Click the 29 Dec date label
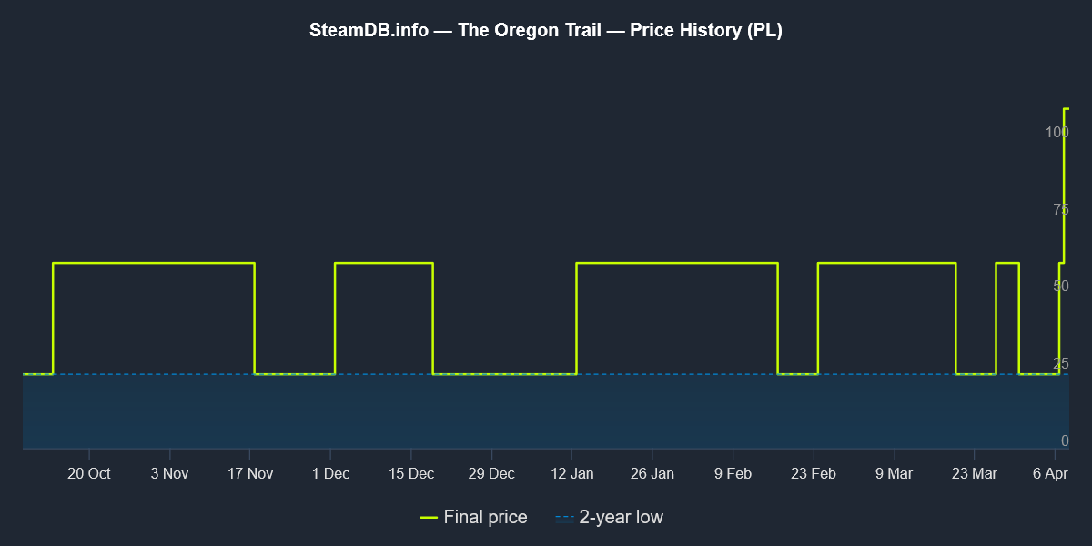The height and width of the screenshot is (546, 1092). [491, 474]
